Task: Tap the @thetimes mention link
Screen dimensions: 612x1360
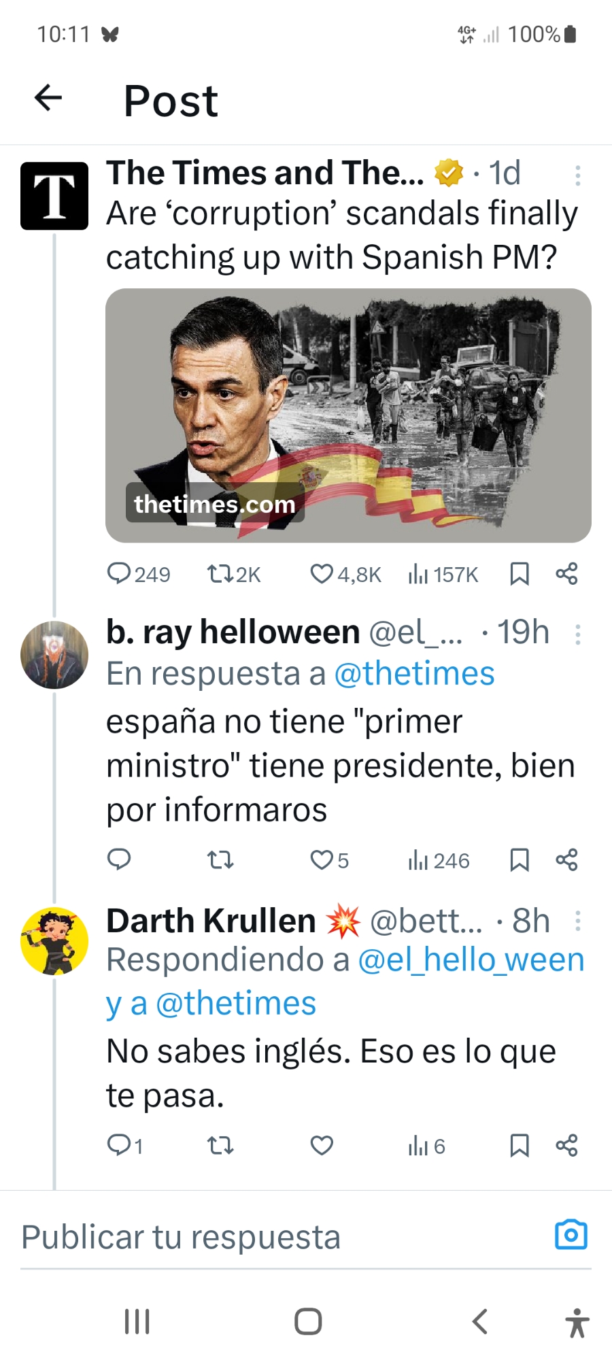Action: tap(414, 674)
